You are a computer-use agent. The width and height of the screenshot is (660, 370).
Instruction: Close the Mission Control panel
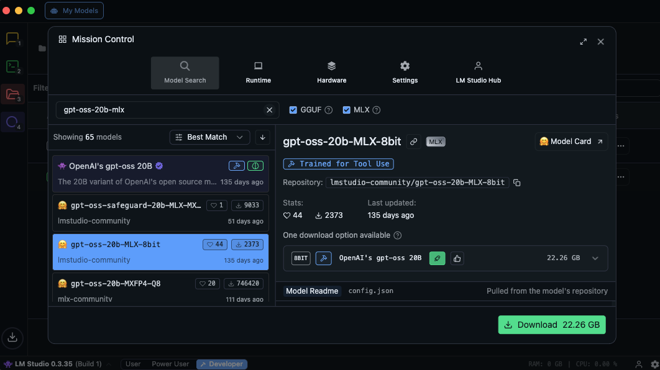pos(601,42)
